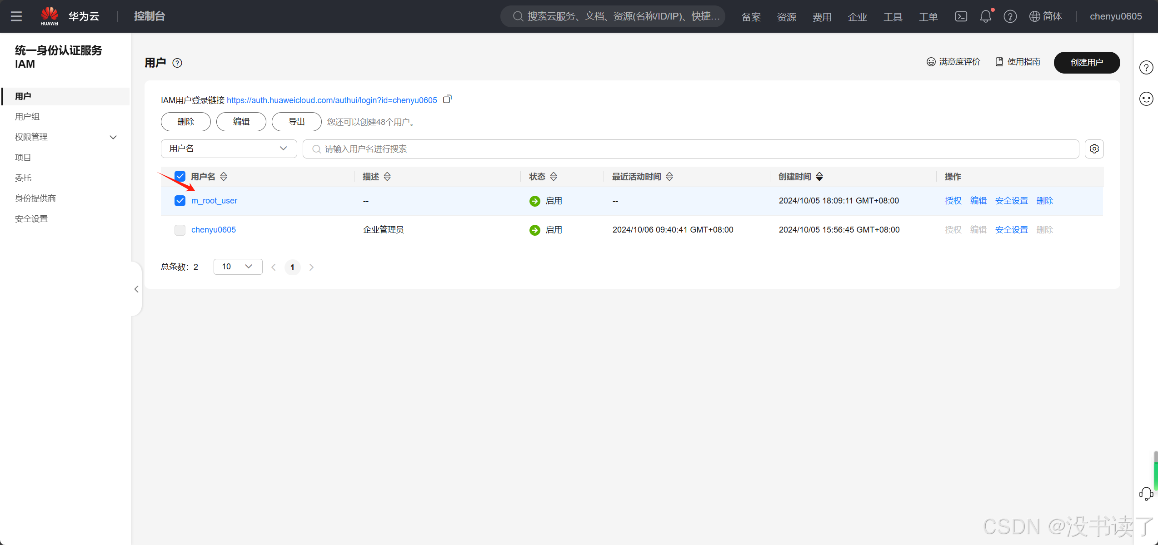Open customer service headset icon
1158x545 pixels.
click(1146, 494)
